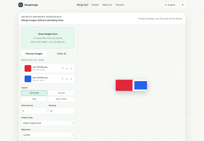Image resolution: width=204 pixels, height=141 pixels.
Task: Click the blue rectangle in the merged preview
Action: point(141,85)
